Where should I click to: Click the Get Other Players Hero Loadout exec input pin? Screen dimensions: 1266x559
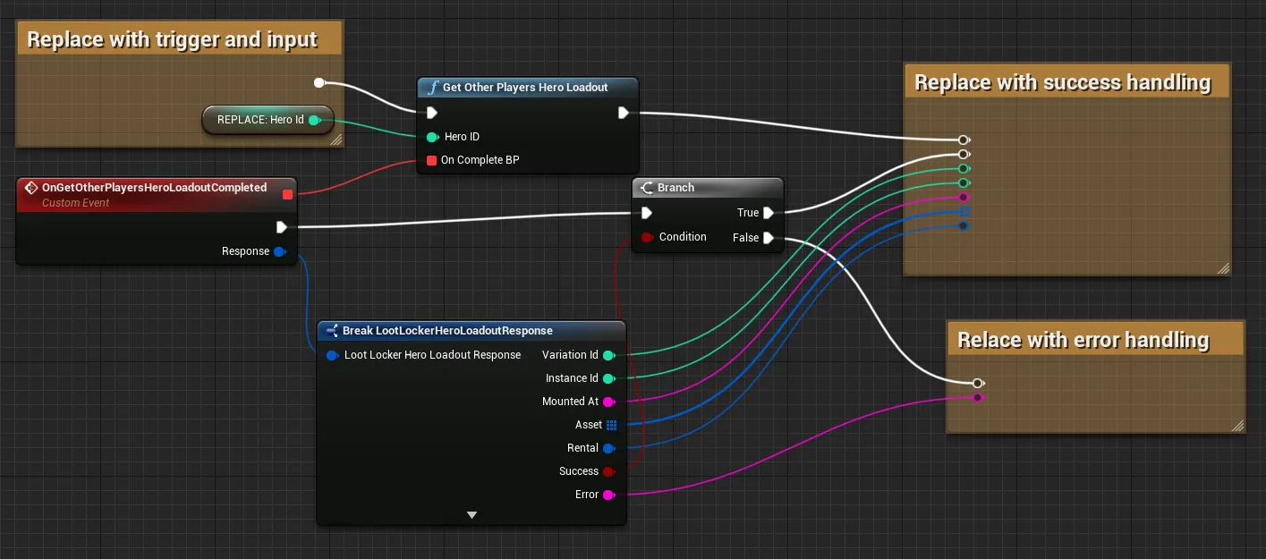point(432,113)
